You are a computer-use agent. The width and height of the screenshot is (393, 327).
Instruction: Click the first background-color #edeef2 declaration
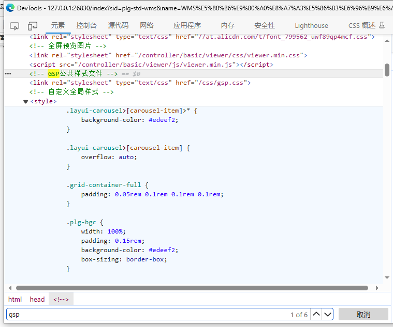129,120
